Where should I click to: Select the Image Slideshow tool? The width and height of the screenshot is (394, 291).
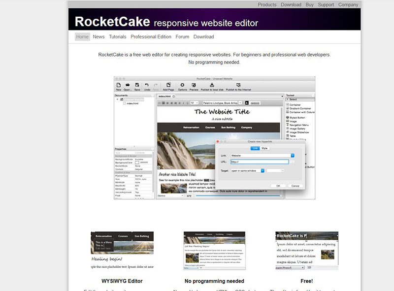point(297,132)
